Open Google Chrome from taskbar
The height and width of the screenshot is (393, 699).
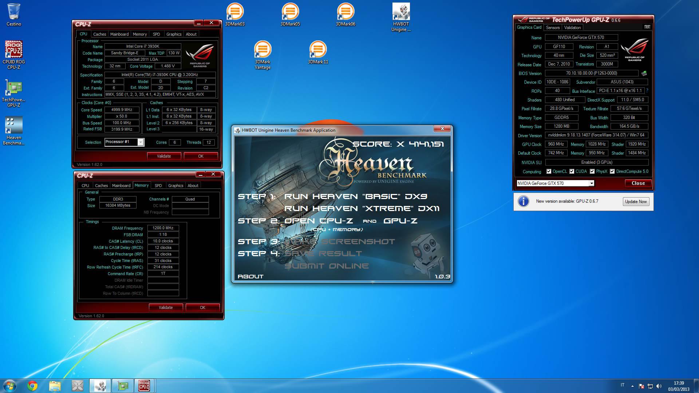(32, 386)
